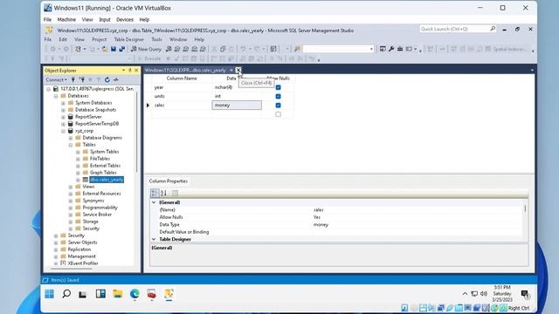This screenshot has width=559, height=314.
Task: Select the Service Broker tree item
Action: click(97, 215)
